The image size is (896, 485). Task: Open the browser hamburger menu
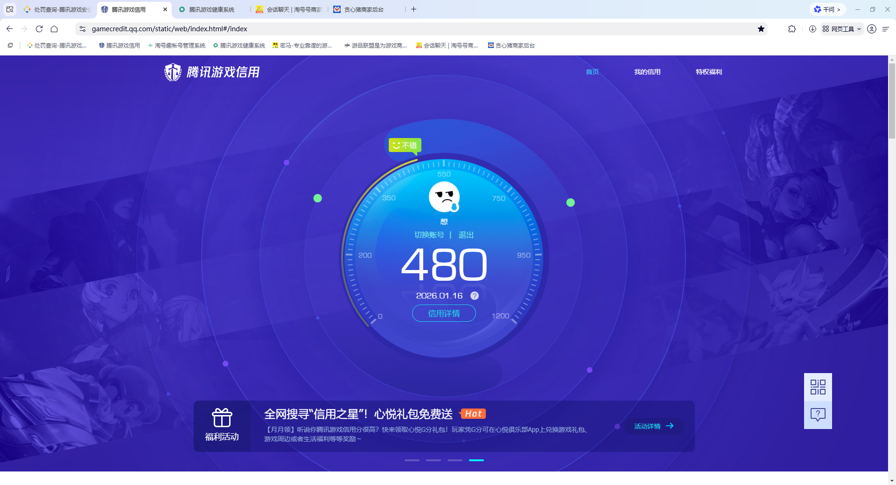[x=886, y=28]
